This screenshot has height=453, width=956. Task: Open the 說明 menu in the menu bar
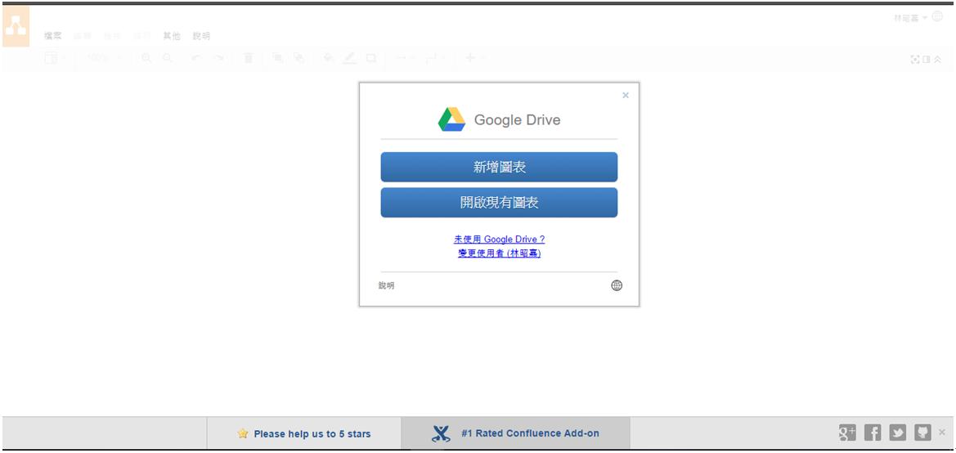[202, 36]
